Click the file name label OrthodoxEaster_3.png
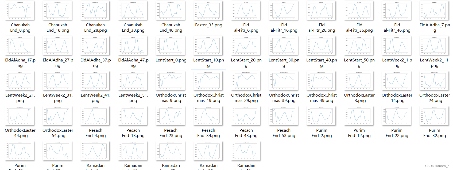This screenshot has width=453, height=170. coord(359,98)
